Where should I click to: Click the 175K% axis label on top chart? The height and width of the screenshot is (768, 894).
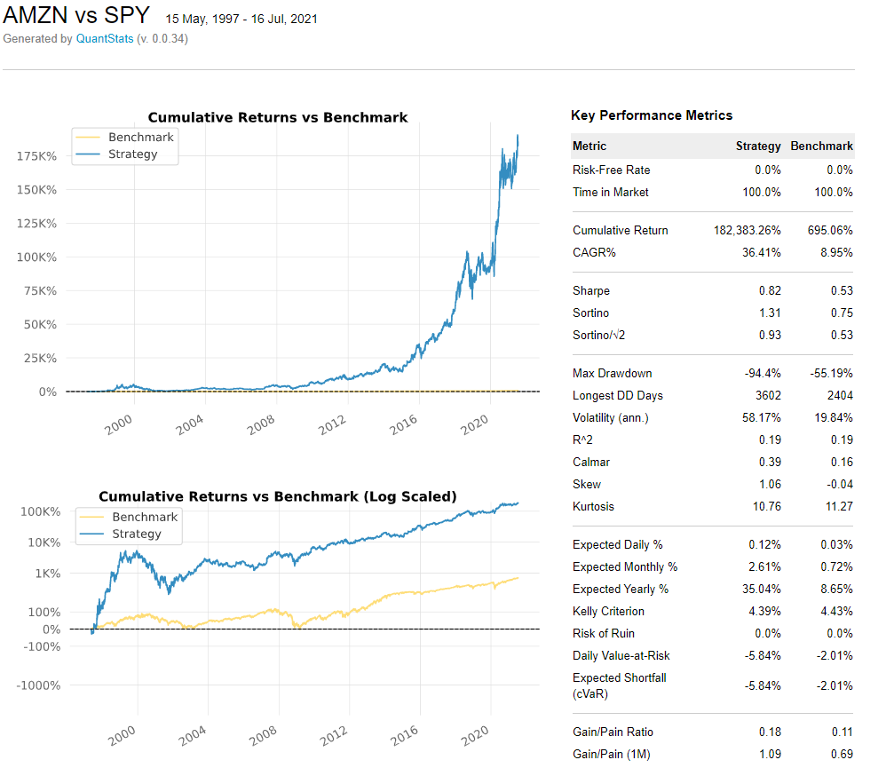(x=36, y=156)
